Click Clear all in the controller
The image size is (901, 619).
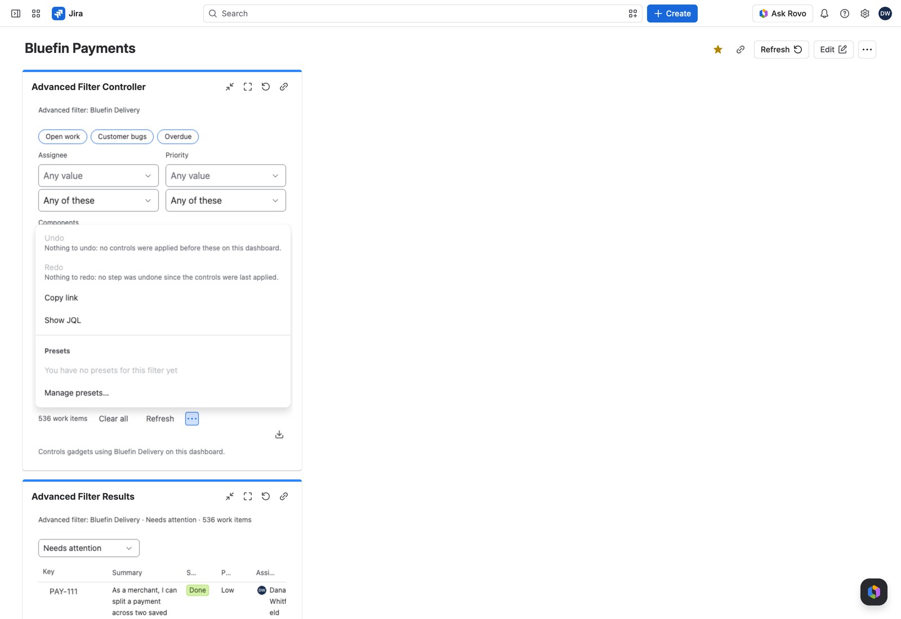113,419
